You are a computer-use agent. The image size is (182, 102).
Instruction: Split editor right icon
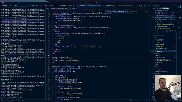145,6
